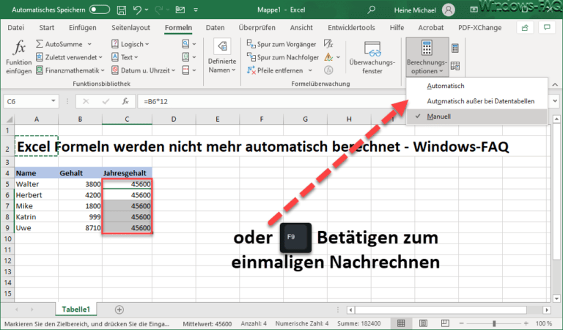The height and width of the screenshot is (330, 563).
Task: Click formula bar fx insert function icon
Action: point(125,102)
